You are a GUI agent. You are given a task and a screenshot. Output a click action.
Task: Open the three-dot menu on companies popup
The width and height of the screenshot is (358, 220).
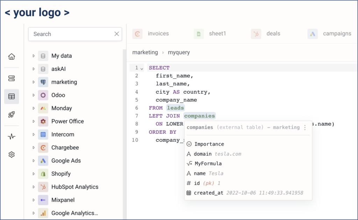click(305, 128)
